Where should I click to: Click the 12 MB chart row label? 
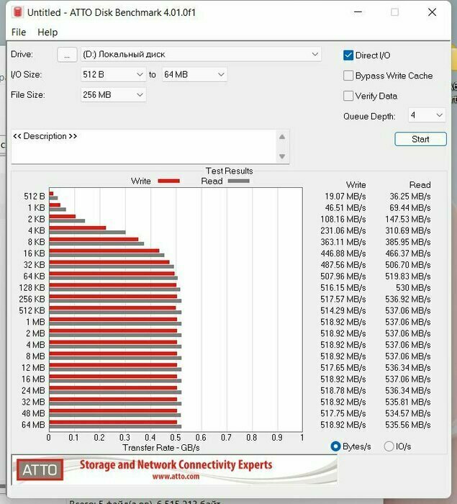tap(33, 368)
